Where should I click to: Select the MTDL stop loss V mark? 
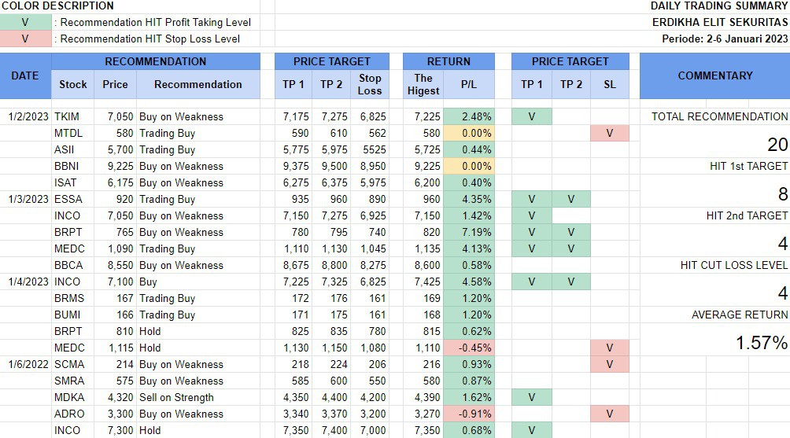click(x=610, y=133)
